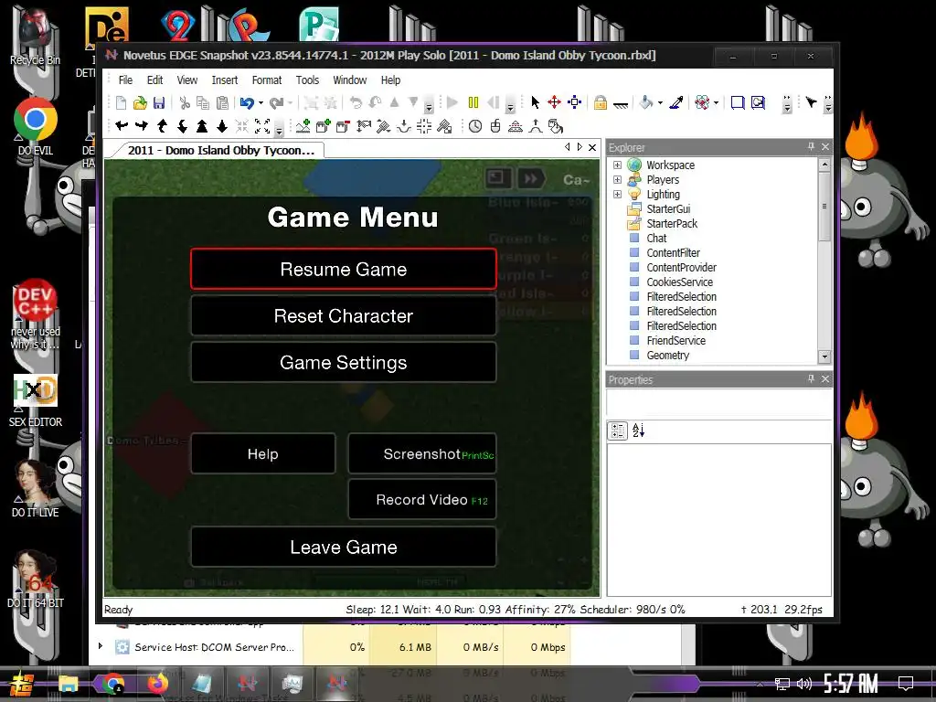Toggle alphabetical sort in Properties panel
Image resolution: width=936 pixels, height=702 pixels.
[x=638, y=431]
